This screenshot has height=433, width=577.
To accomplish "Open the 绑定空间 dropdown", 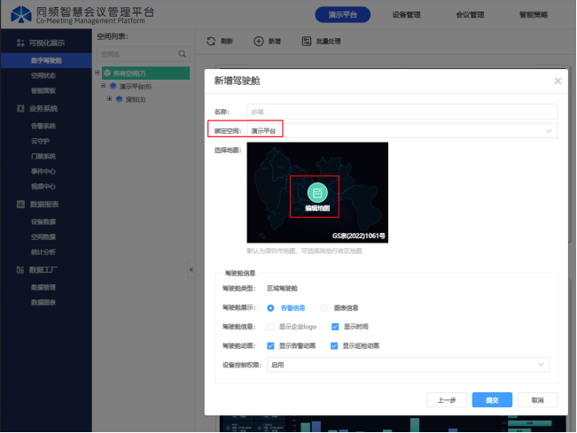I will 402,131.
